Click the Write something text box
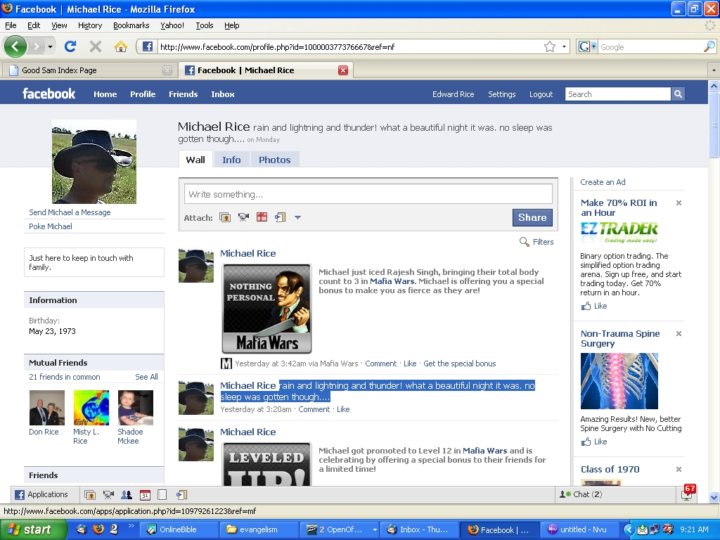Screen dimensions: 720x540 [x=368, y=194]
